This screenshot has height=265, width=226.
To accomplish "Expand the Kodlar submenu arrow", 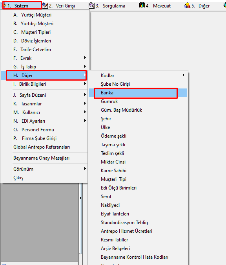I will click(184, 75).
